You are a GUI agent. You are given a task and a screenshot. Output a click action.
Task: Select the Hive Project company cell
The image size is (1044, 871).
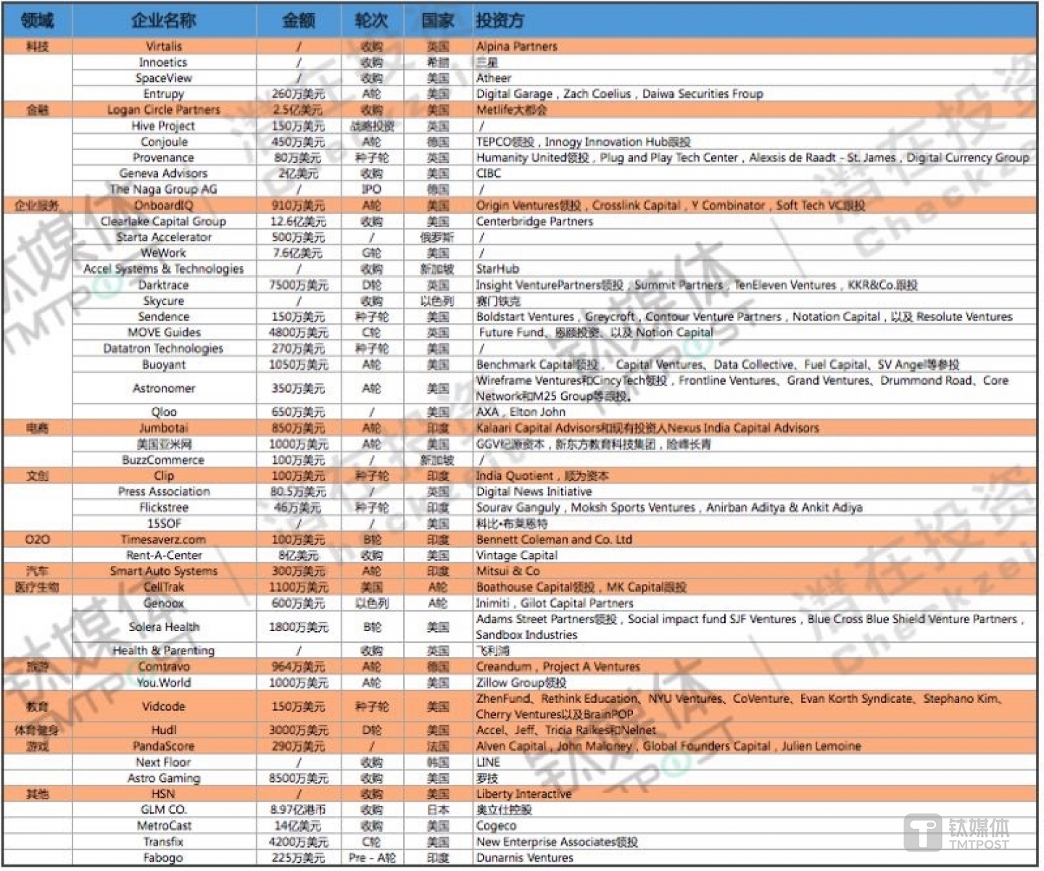(164, 126)
